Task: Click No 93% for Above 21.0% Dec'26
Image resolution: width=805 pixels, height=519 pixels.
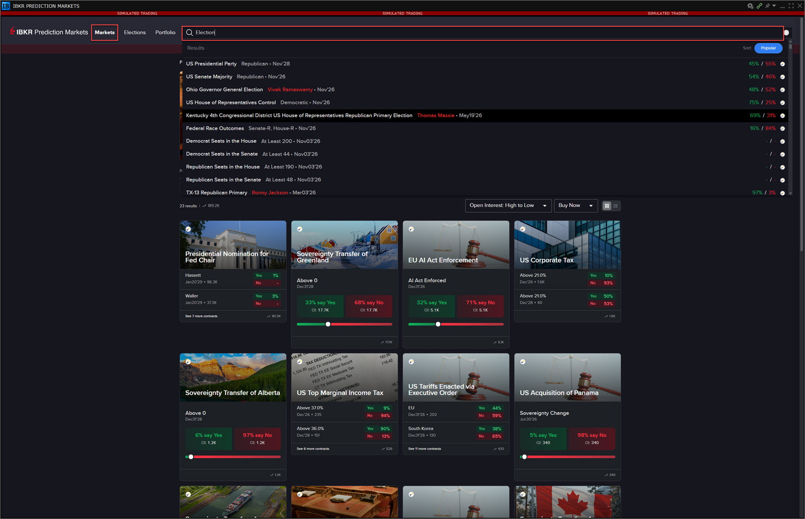Action: coord(602,283)
